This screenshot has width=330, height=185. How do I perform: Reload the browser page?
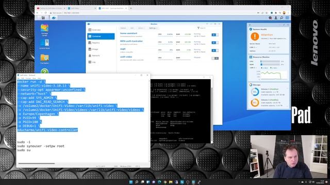click(46, 13)
